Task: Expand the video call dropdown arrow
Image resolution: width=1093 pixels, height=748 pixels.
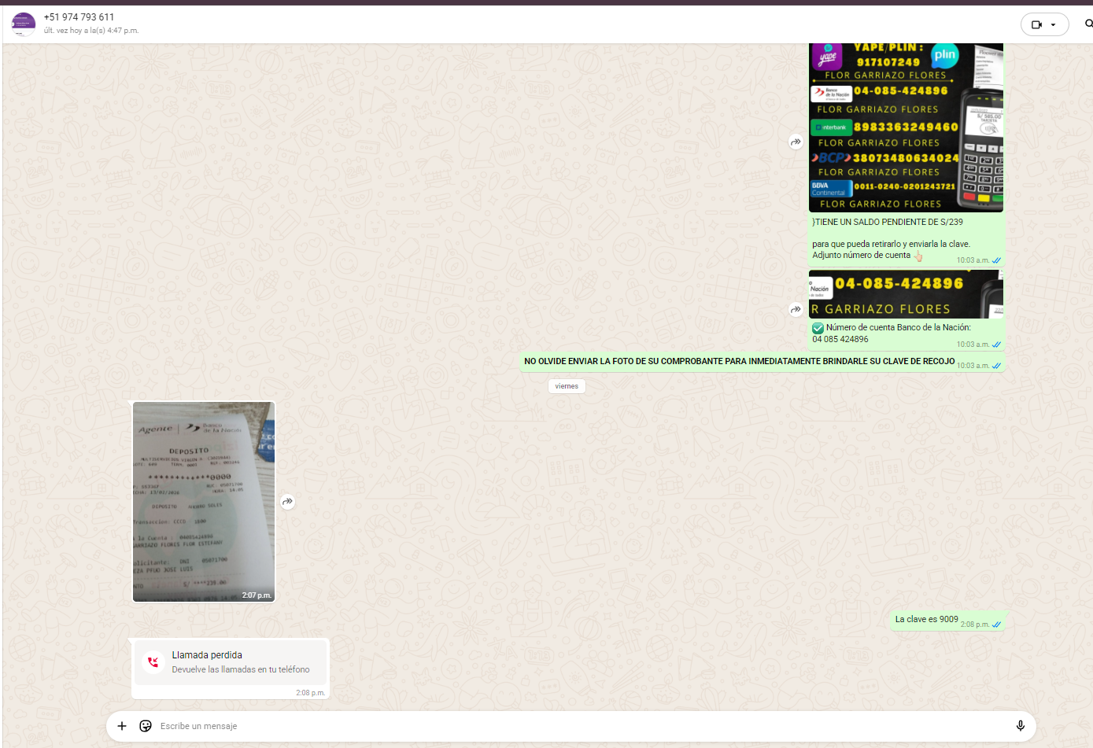Action: [x=1054, y=24]
